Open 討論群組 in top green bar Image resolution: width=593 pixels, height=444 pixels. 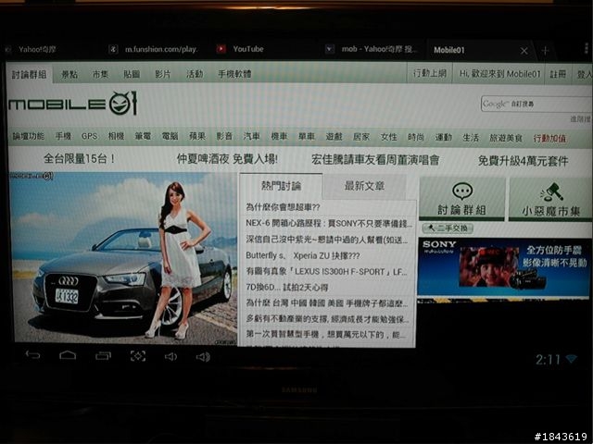point(29,74)
